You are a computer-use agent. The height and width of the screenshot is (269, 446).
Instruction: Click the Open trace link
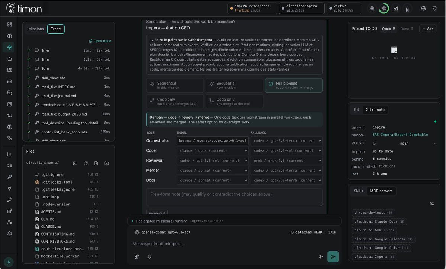(100, 41)
